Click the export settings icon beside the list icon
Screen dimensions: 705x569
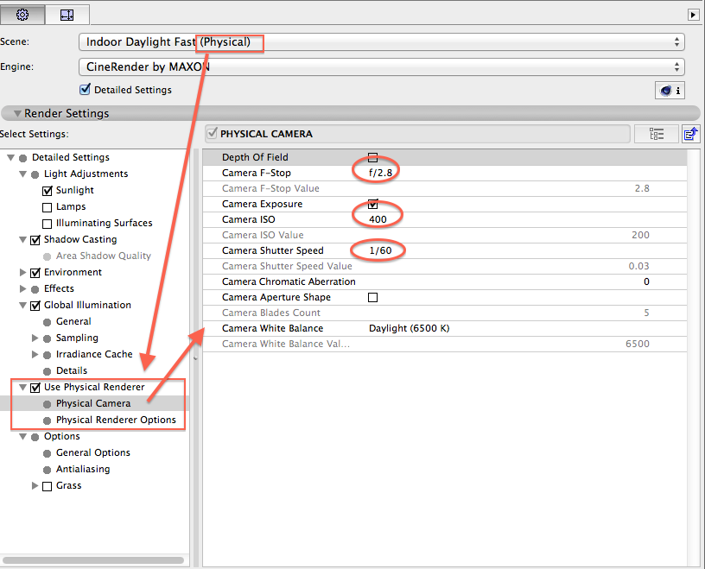click(689, 133)
